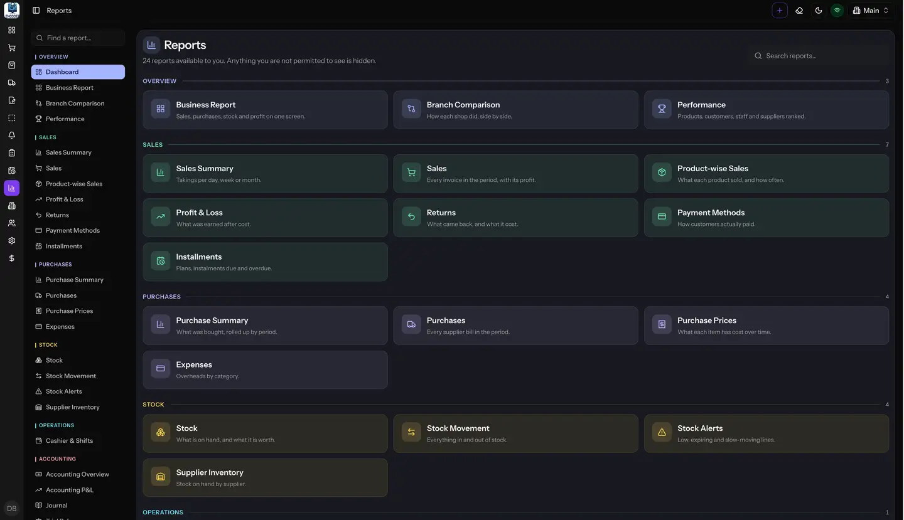The width and height of the screenshot is (904, 520).
Task: Open the Branch Comparison report card
Action: (x=515, y=110)
